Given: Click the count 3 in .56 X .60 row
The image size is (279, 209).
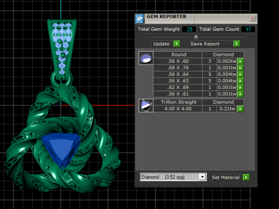Looking at the screenshot, I should [x=210, y=61].
